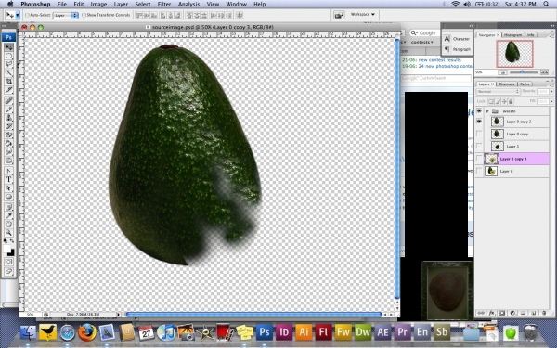Open the Analysis menu
The height and width of the screenshot is (348, 557).
tap(188, 5)
